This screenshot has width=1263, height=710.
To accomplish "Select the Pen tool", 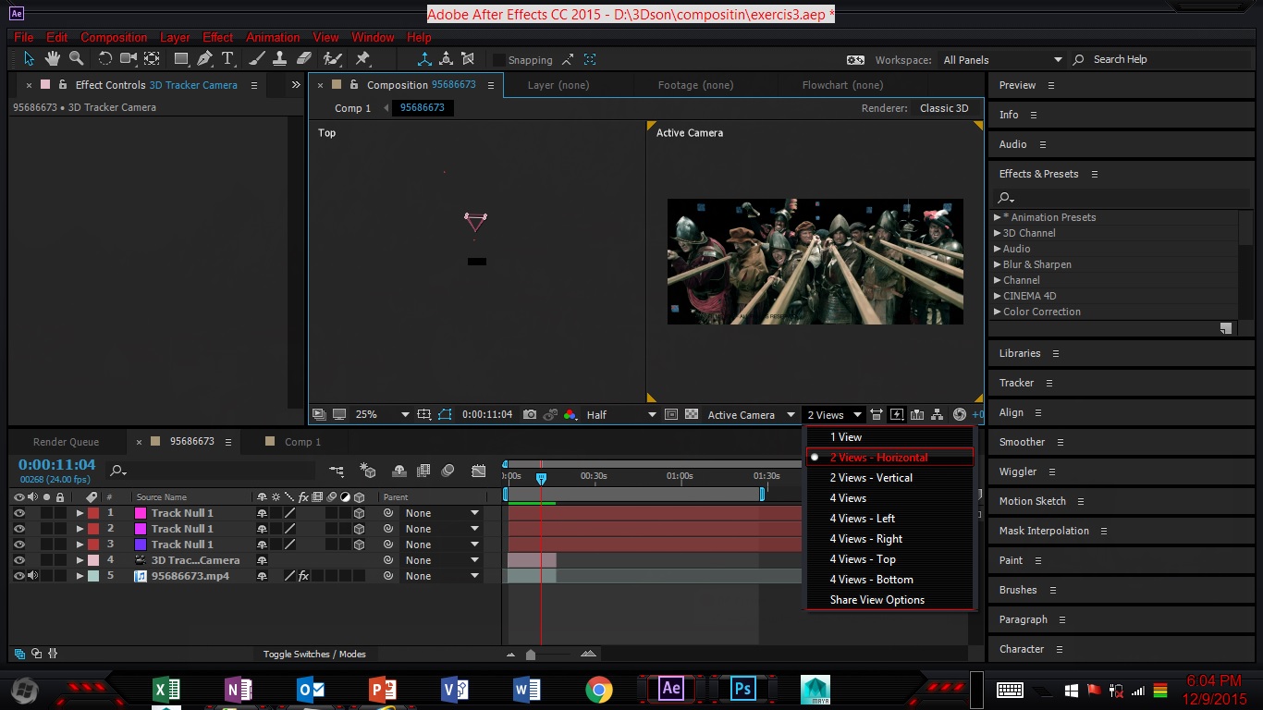I will coord(205,58).
